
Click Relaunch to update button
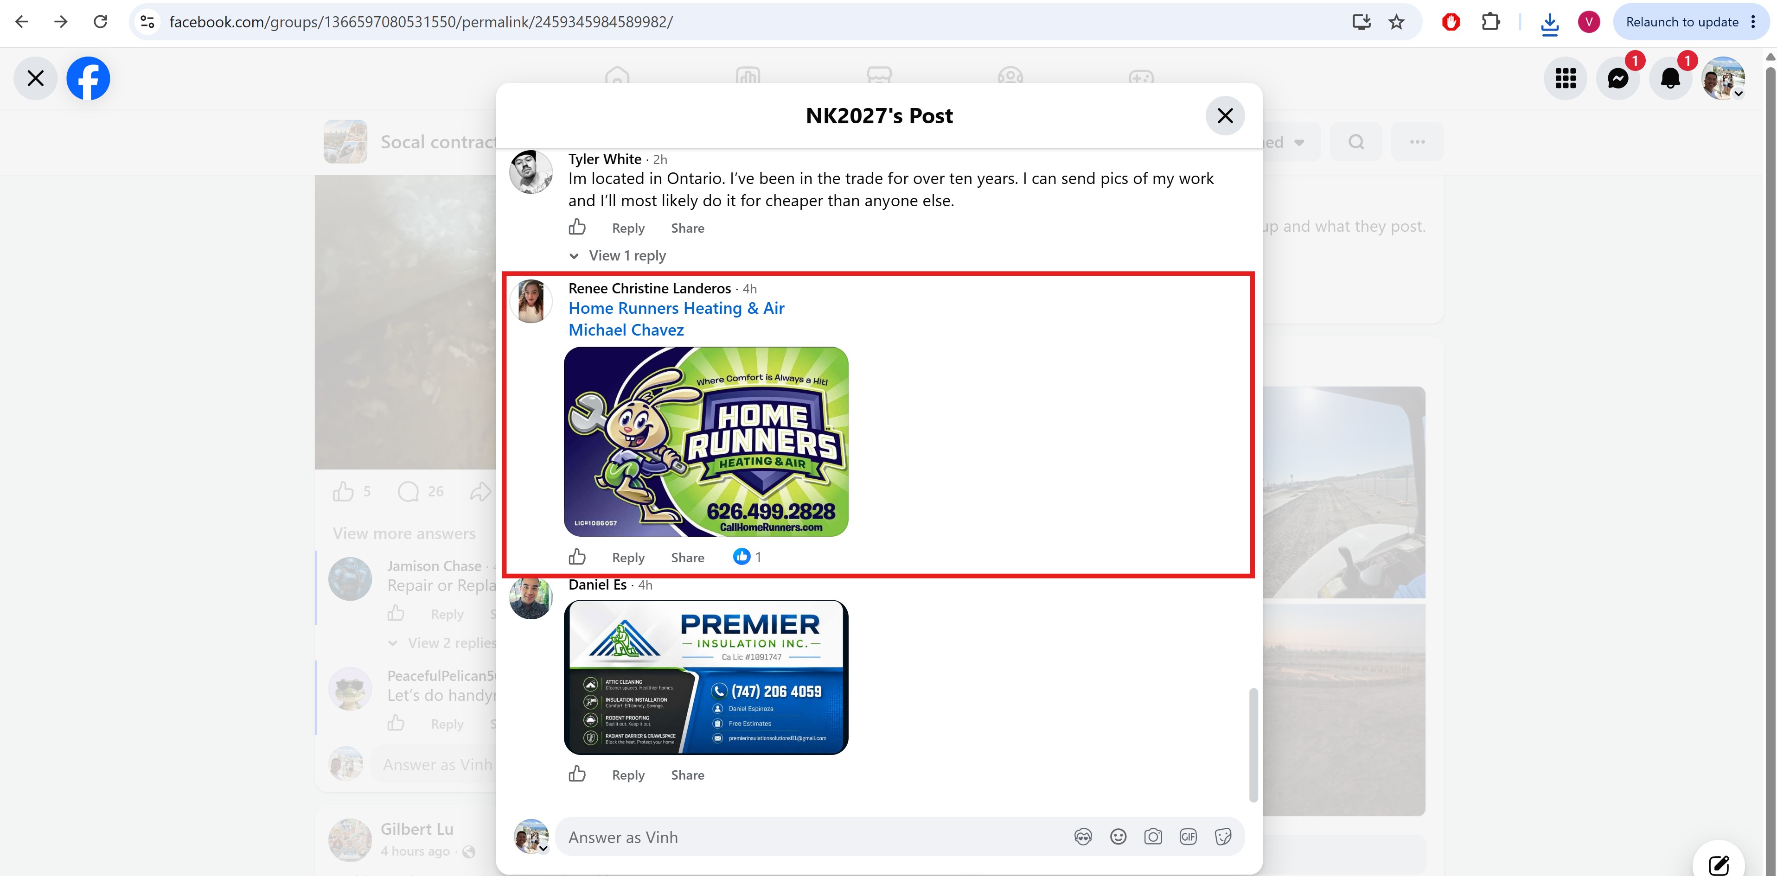1682,22
